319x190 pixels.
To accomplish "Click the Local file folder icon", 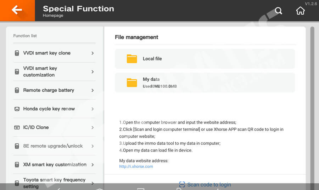I will tap(132, 59).
